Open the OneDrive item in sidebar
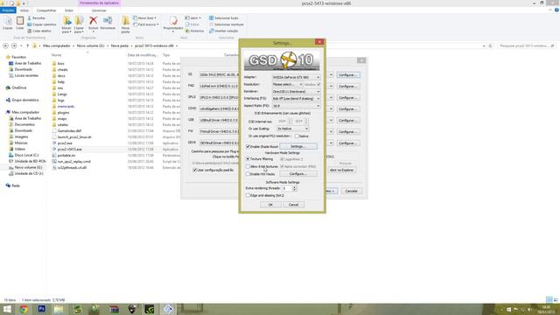 (x=18, y=87)
